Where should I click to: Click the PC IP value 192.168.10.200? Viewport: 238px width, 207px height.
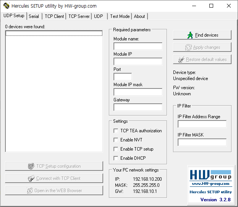(147, 179)
